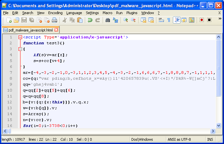Screen dimensions: 224x144
Task: Click the vertical scrollbar down arrow
Action: pyautogui.click(x=219, y=126)
